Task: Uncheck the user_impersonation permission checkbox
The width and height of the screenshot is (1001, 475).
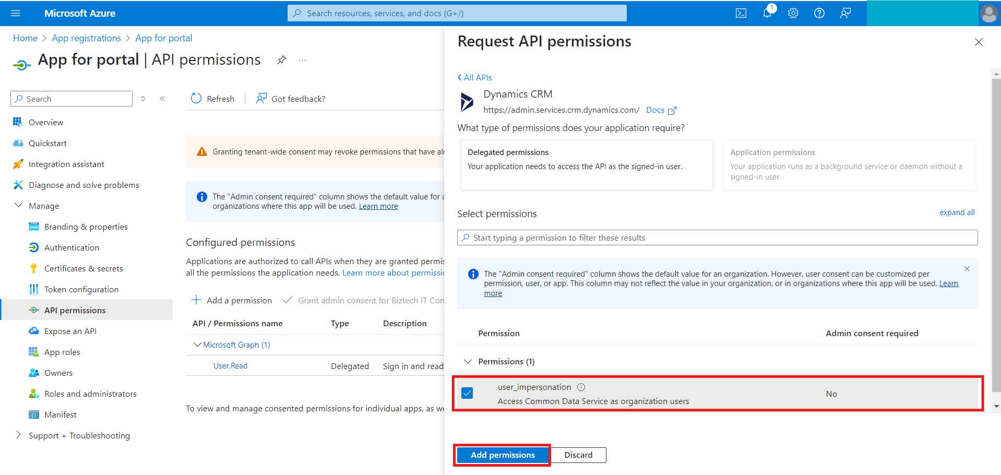Action: [467, 393]
